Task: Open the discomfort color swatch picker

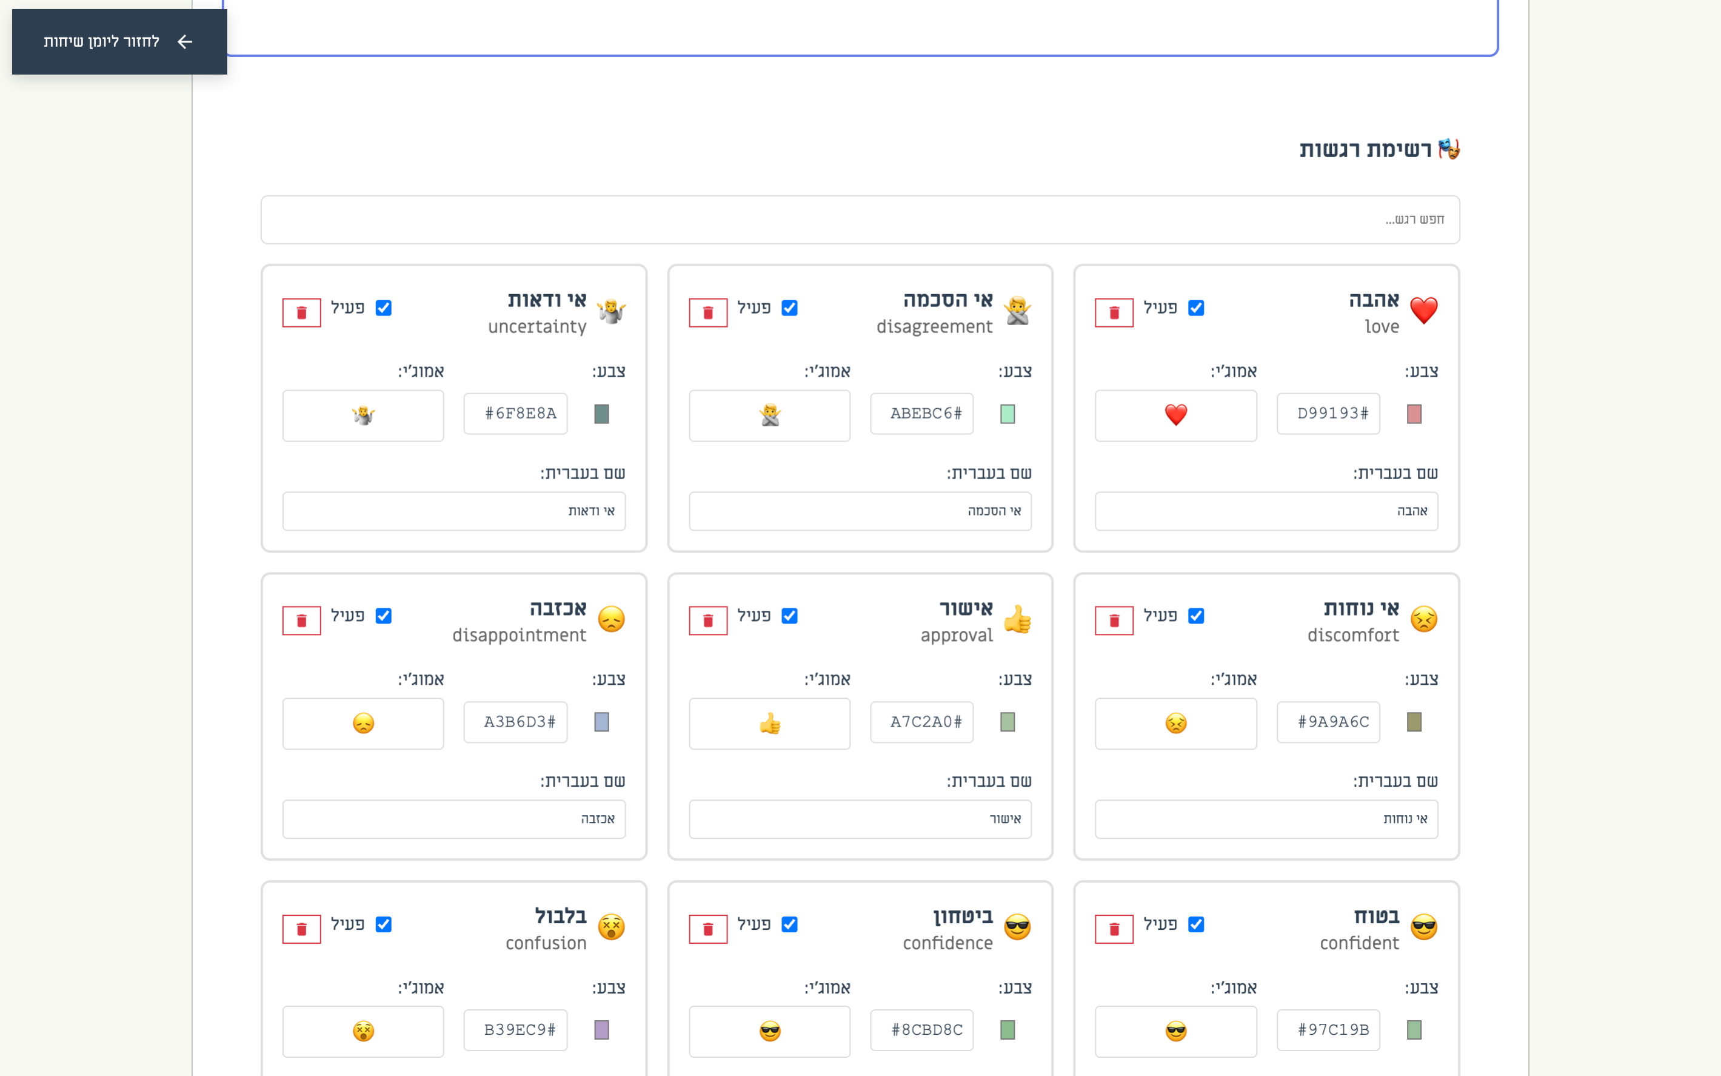Action: coord(1414,722)
